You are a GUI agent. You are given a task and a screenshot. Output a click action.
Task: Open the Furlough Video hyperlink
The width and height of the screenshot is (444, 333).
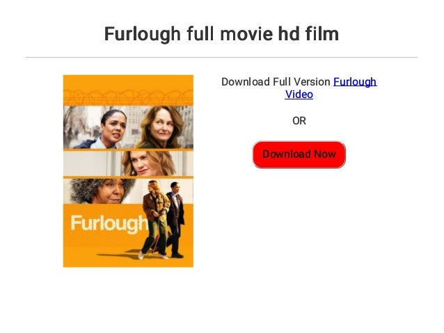pyautogui.click(x=331, y=88)
